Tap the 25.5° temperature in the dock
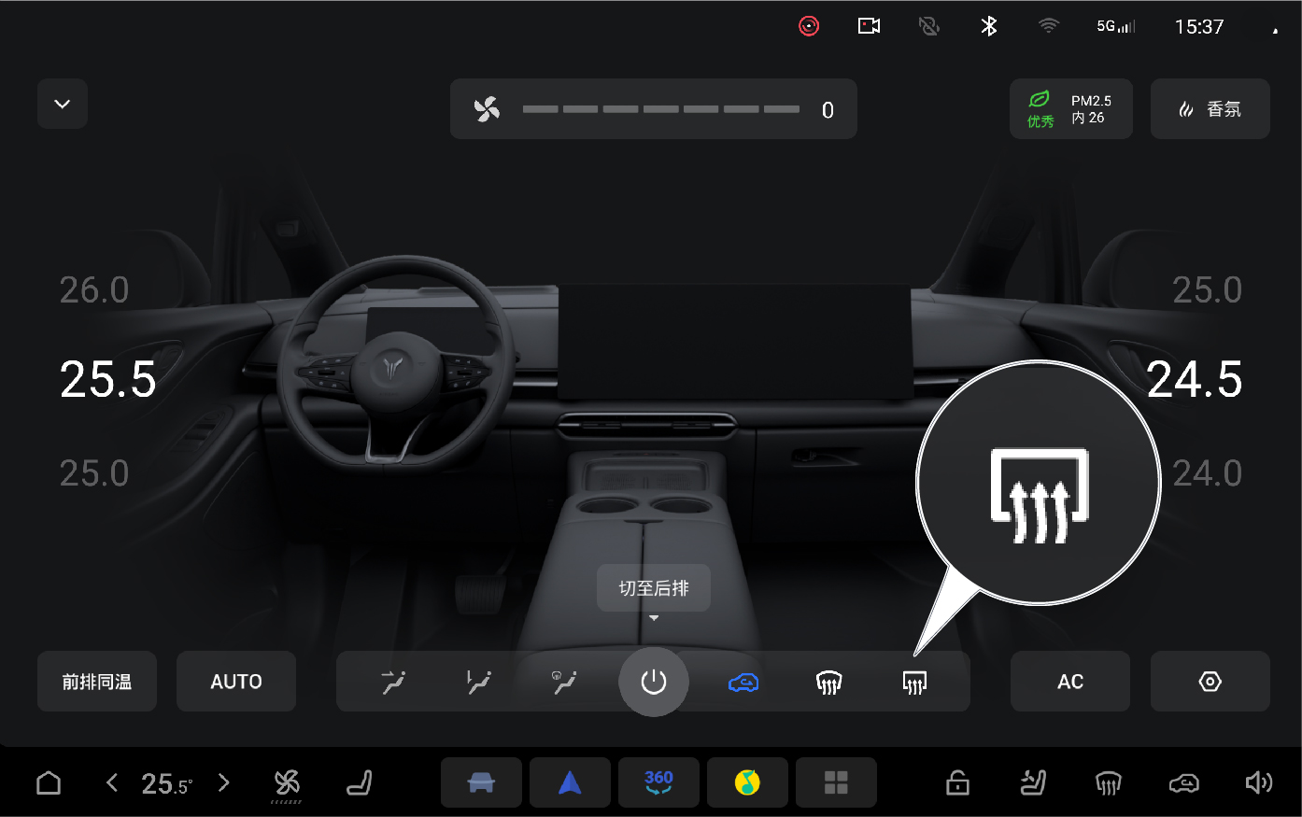Image resolution: width=1302 pixels, height=817 pixels. pos(167,783)
